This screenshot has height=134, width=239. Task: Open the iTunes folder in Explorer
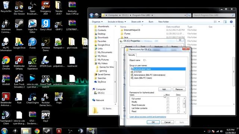(x=127, y=34)
